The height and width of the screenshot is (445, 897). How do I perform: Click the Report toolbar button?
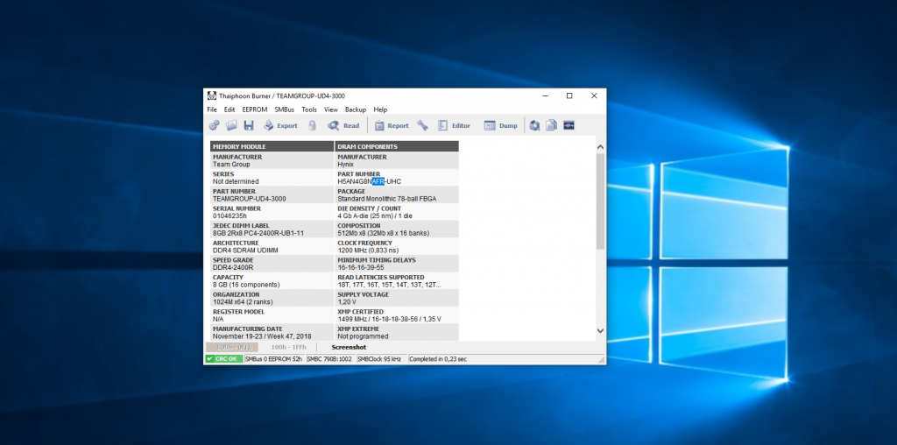pos(392,125)
